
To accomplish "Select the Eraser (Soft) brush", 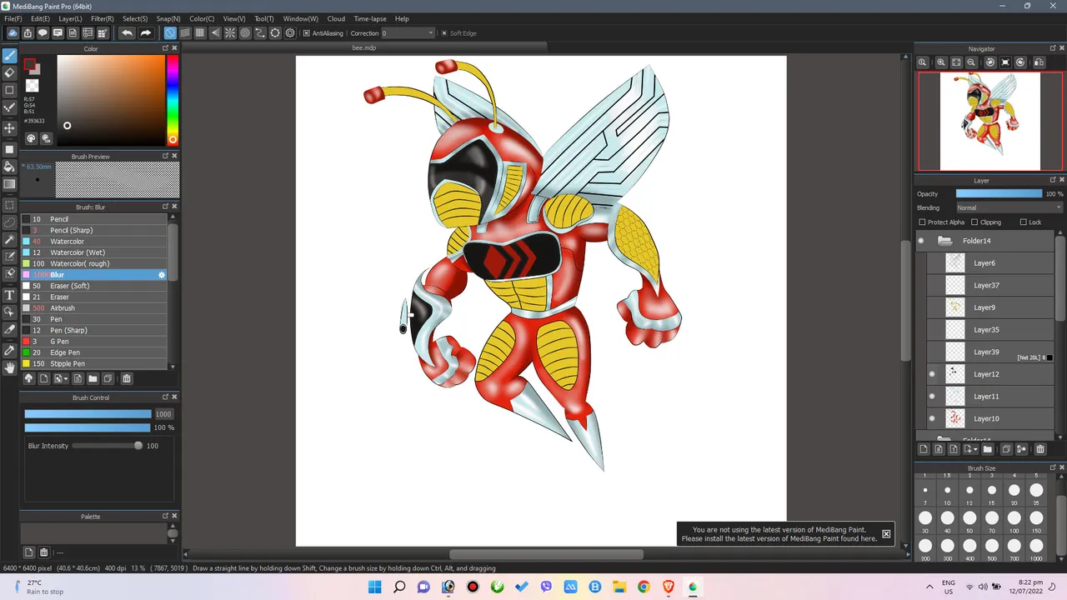I will [93, 286].
